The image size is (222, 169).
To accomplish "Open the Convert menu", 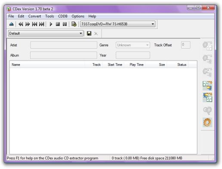I will tap(34, 16).
